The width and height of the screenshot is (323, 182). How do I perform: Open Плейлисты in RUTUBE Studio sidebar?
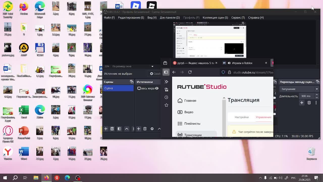[x=189, y=124]
